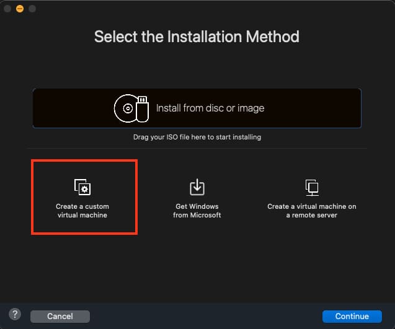395x329 pixels.
Task: Click the custom virtual machine gear icon
Action: (82, 186)
